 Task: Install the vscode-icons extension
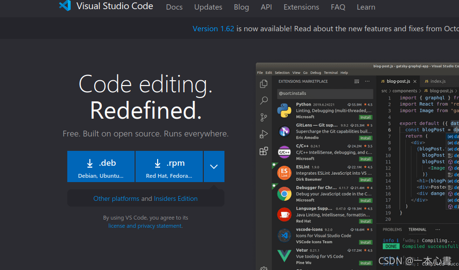(x=366, y=243)
